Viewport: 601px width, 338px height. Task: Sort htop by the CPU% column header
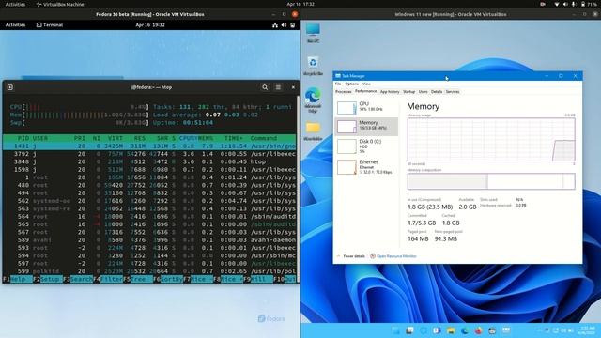(188, 138)
